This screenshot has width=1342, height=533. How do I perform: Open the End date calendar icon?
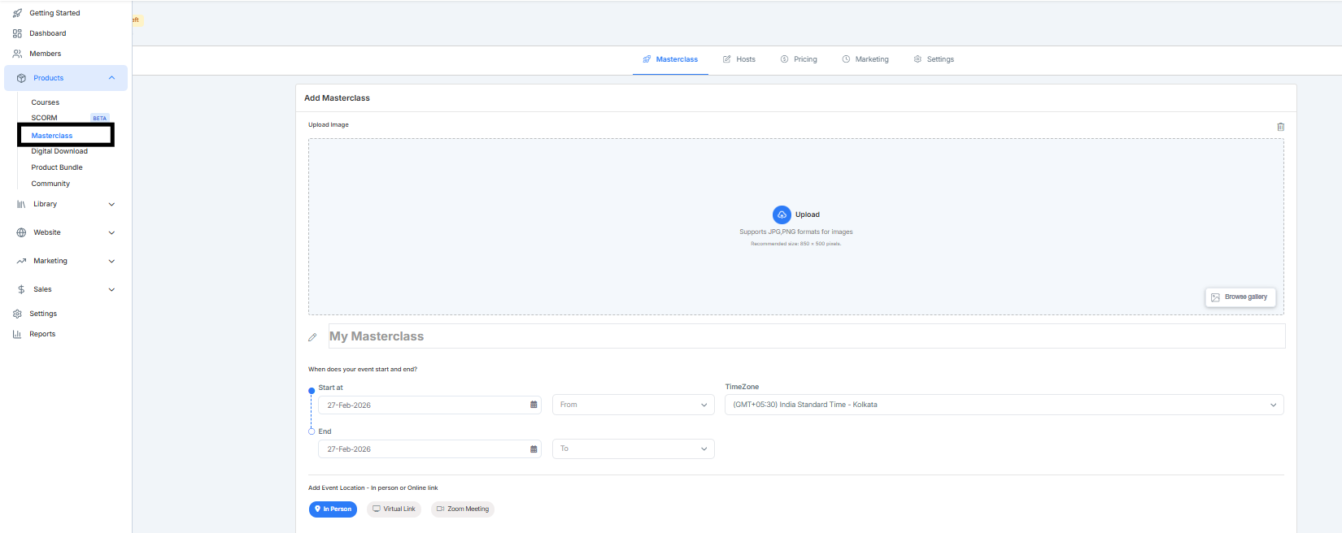pos(534,448)
